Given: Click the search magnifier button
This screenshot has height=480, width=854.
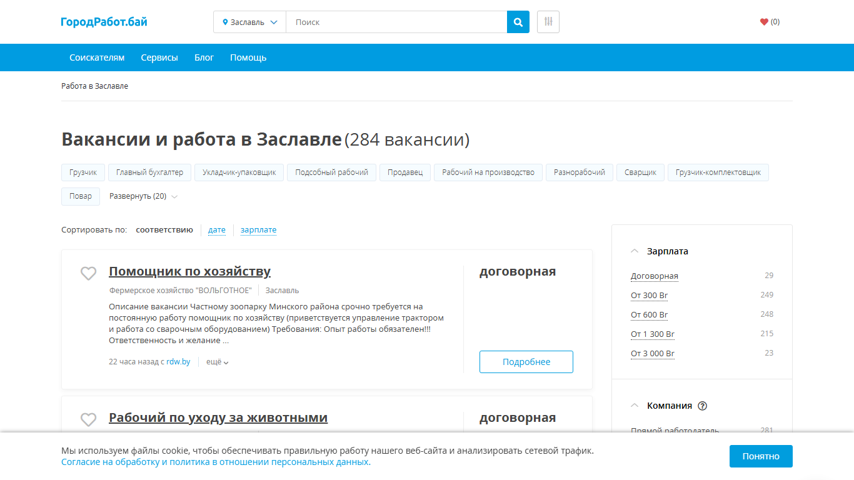Looking at the screenshot, I should coord(518,22).
